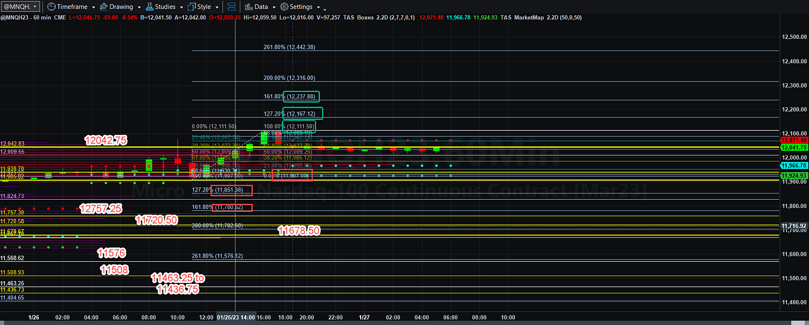
Task: Open the @MNQH symbol dropdown
Action: tap(20, 7)
